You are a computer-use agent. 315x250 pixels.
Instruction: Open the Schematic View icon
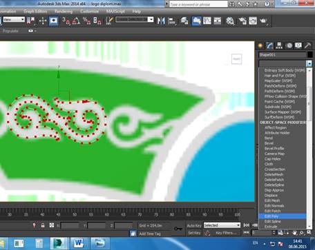(218, 21)
